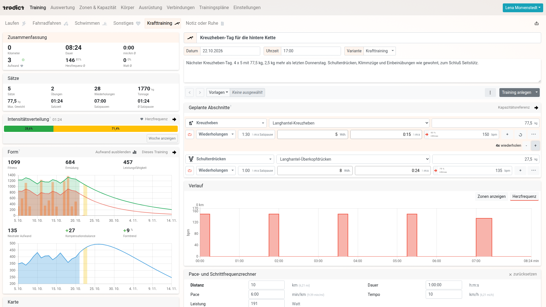The height and width of the screenshot is (307, 546).
Task: Open Zonen & Kapazität menu
Action: click(x=98, y=8)
